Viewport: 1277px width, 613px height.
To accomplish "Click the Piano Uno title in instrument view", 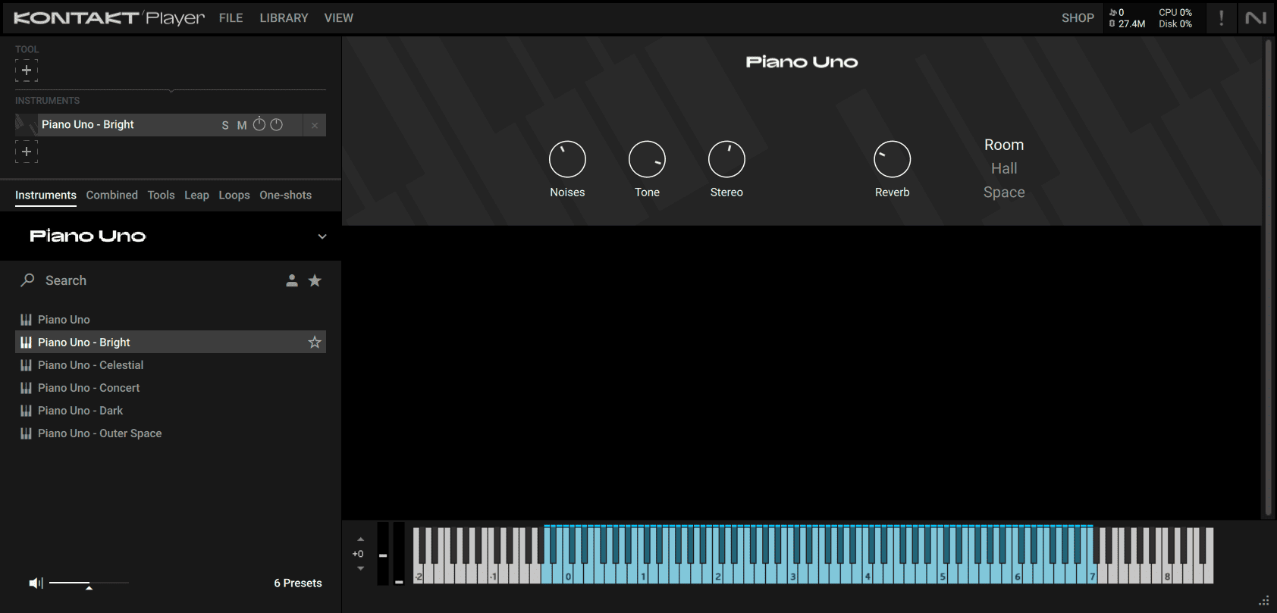I will pos(802,62).
